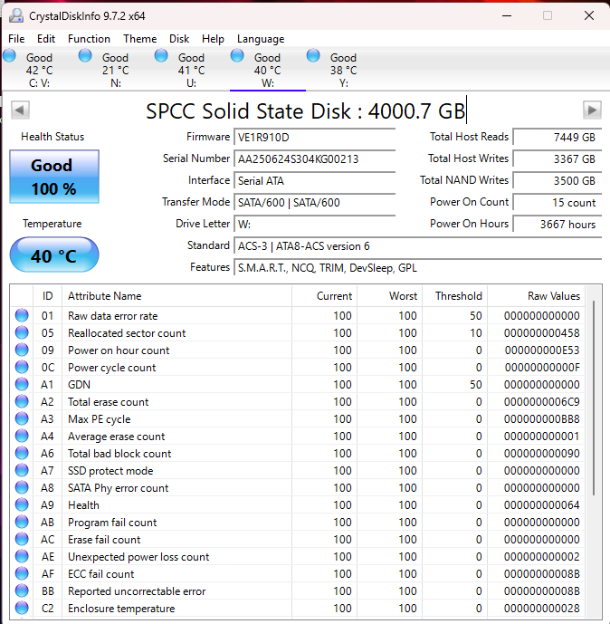Open the File menu

16,39
